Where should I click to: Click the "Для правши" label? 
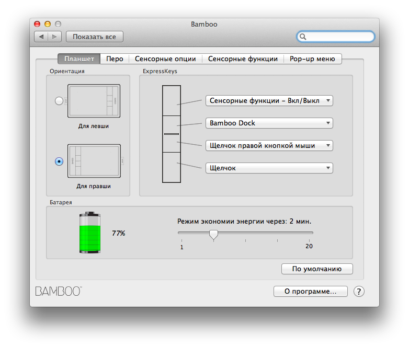click(x=94, y=186)
